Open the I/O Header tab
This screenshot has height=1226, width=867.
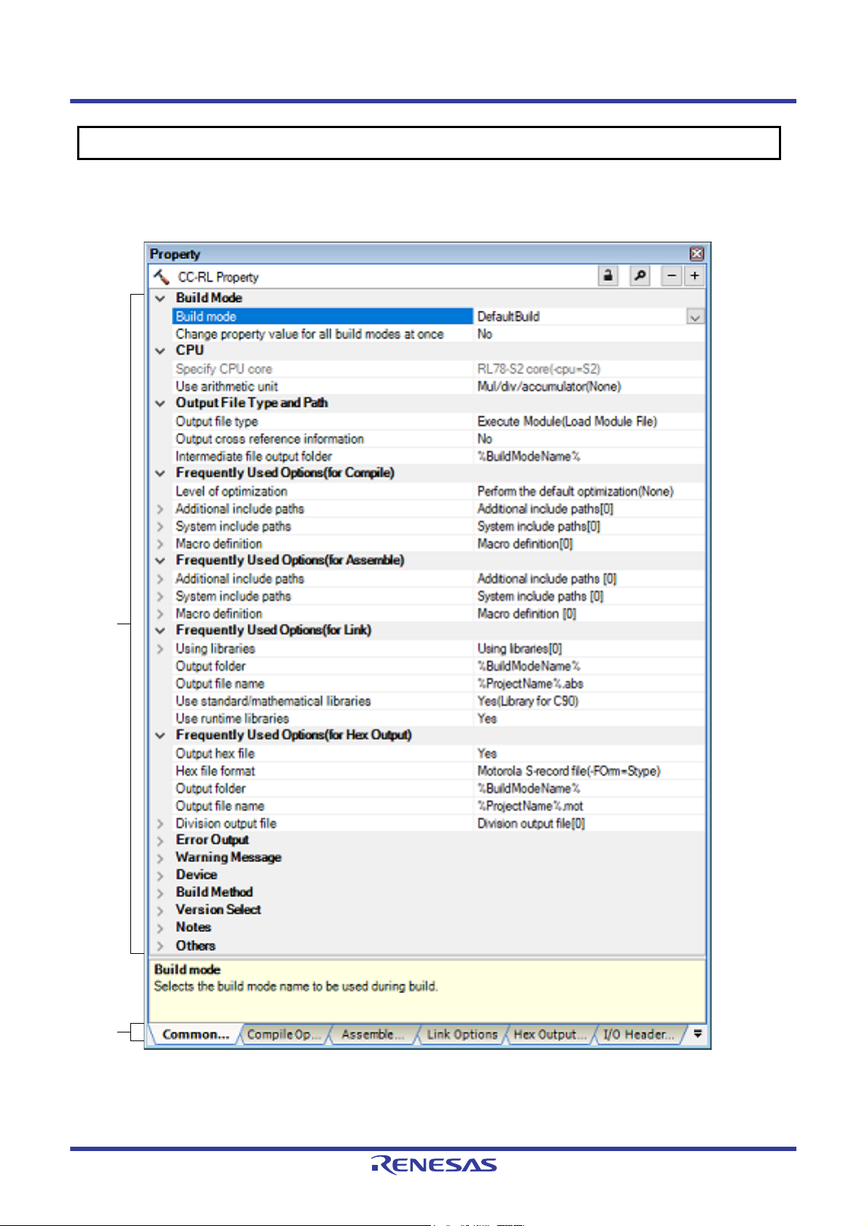[638, 1034]
